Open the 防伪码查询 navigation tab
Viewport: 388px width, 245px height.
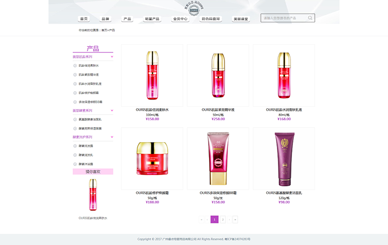210,19
